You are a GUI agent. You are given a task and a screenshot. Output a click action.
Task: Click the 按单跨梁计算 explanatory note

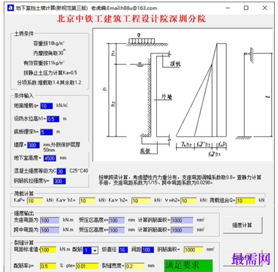tap(180, 180)
